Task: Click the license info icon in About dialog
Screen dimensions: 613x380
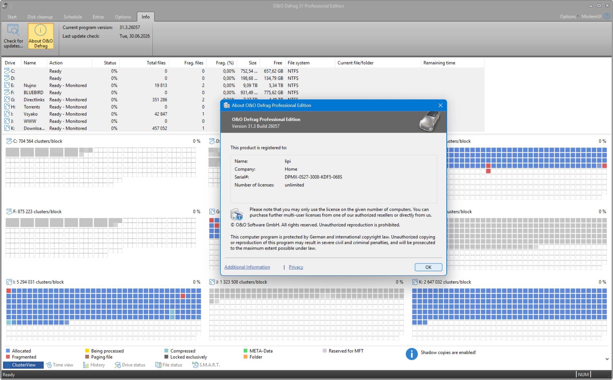Action: (237, 214)
